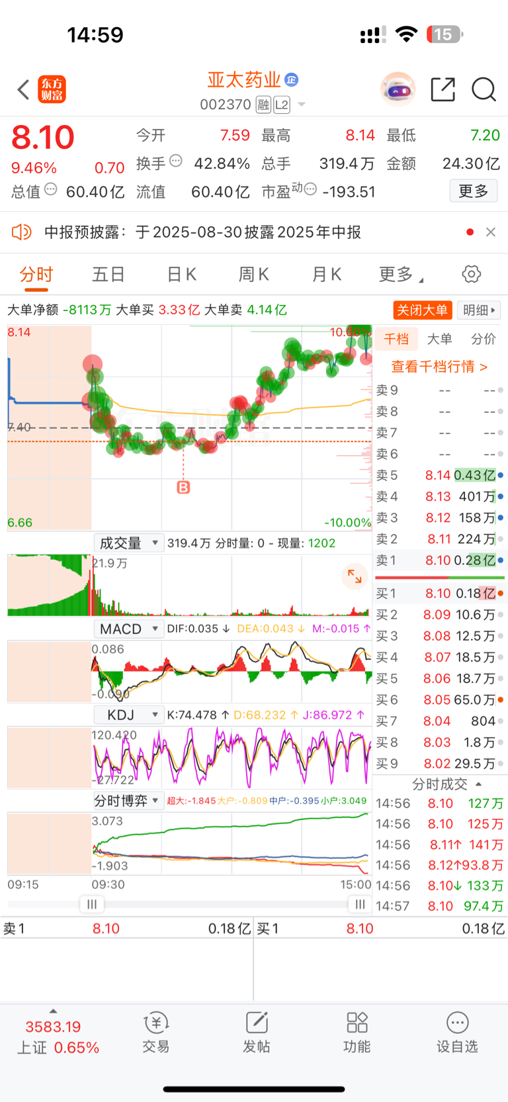Viewport: 508px width, 1102px height.
Task: Tap the left timeline range slider handle
Action: click(x=92, y=904)
